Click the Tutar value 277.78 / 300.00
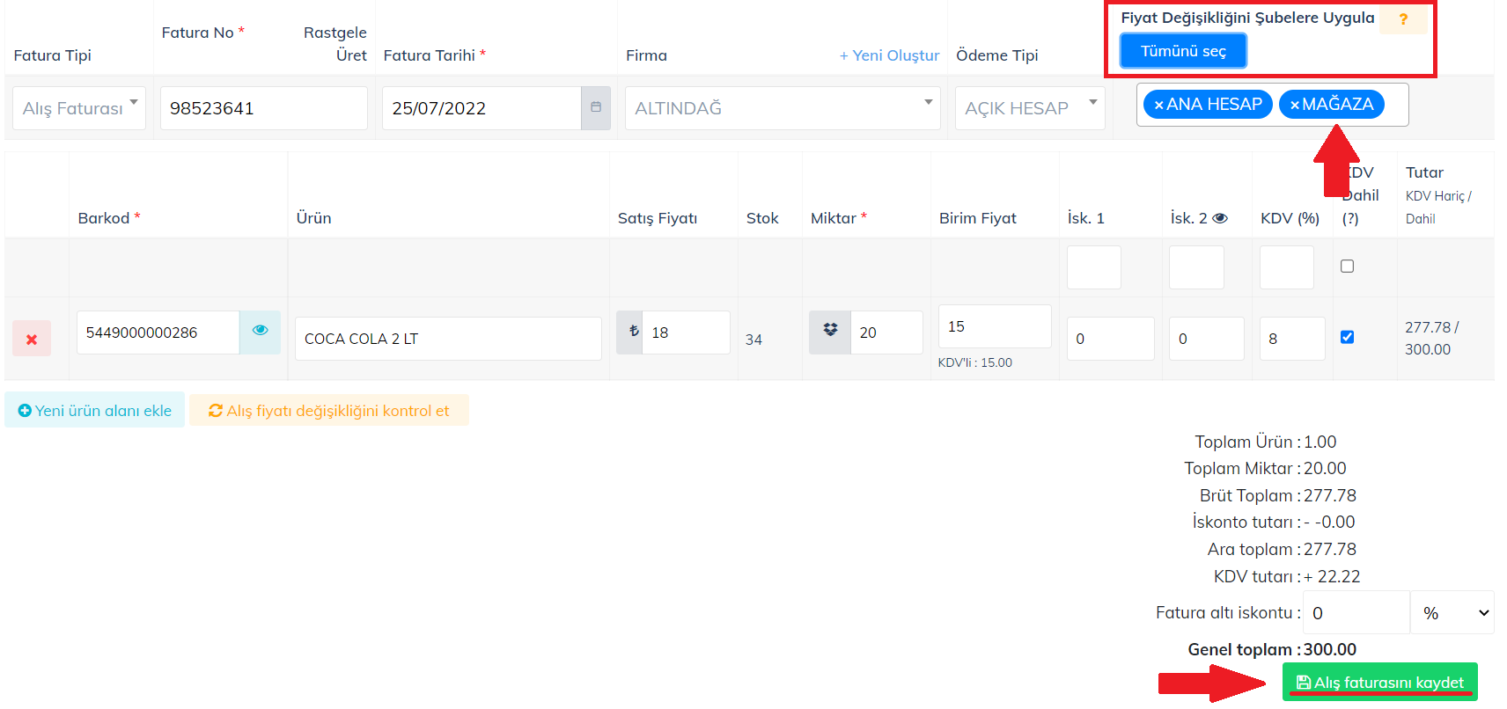 pos(1432,338)
